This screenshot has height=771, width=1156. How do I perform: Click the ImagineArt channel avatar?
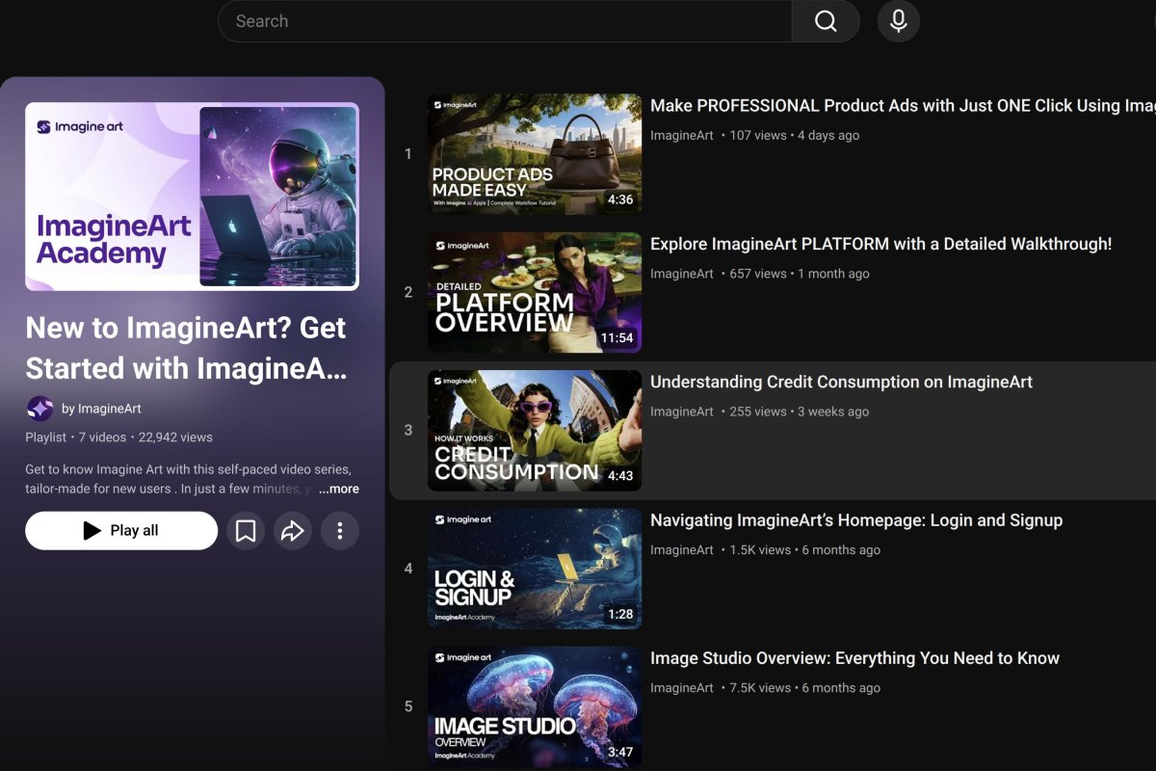coord(39,409)
